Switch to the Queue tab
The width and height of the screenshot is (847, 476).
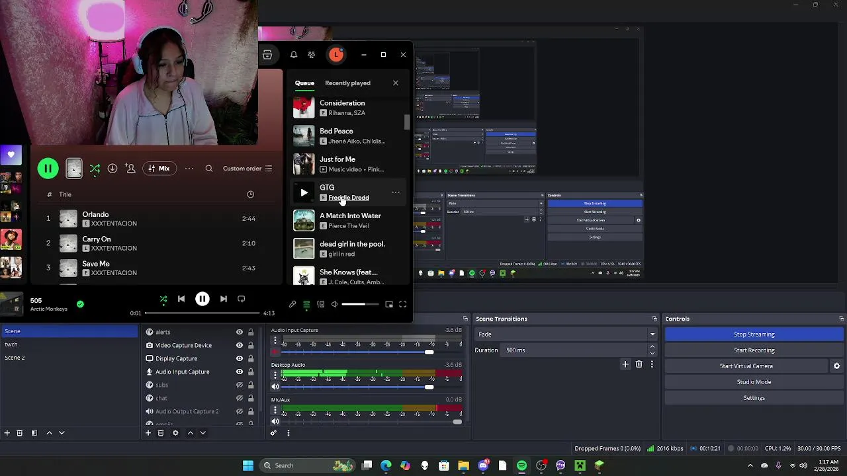304,83
